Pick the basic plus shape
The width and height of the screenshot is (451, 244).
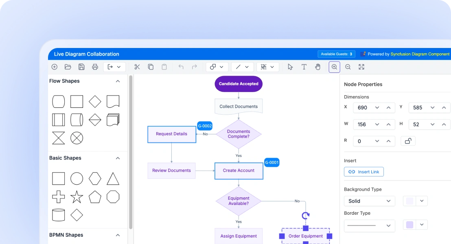[58, 197]
